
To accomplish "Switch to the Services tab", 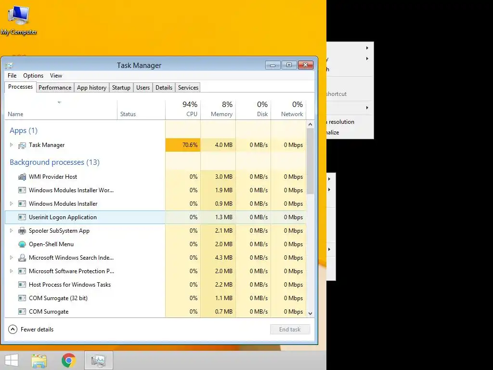I will [188, 88].
